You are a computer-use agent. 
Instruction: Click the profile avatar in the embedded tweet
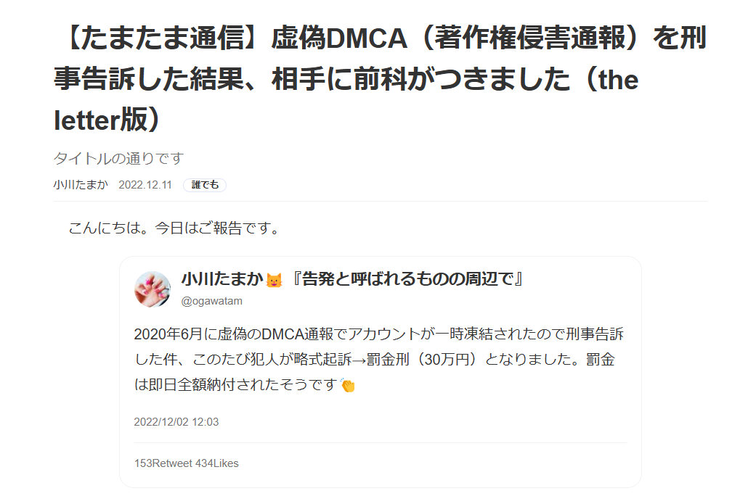click(153, 289)
